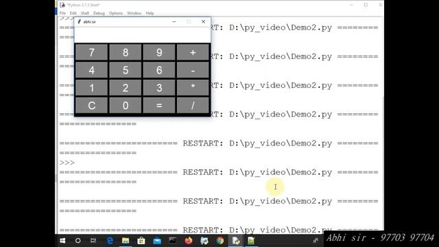Tap the 2 calculator button

(126, 88)
